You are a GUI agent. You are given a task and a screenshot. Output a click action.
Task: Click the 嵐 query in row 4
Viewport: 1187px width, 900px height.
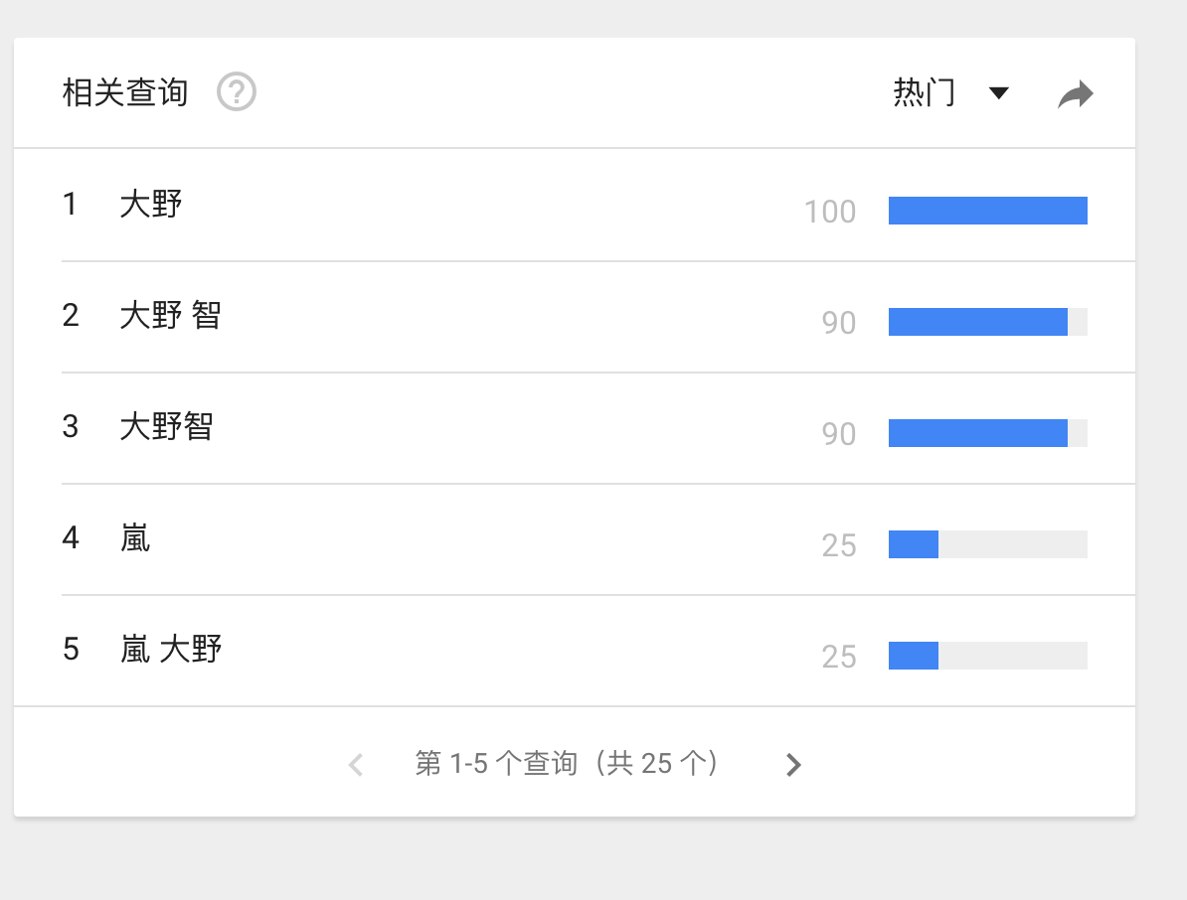click(x=135, y=537)
